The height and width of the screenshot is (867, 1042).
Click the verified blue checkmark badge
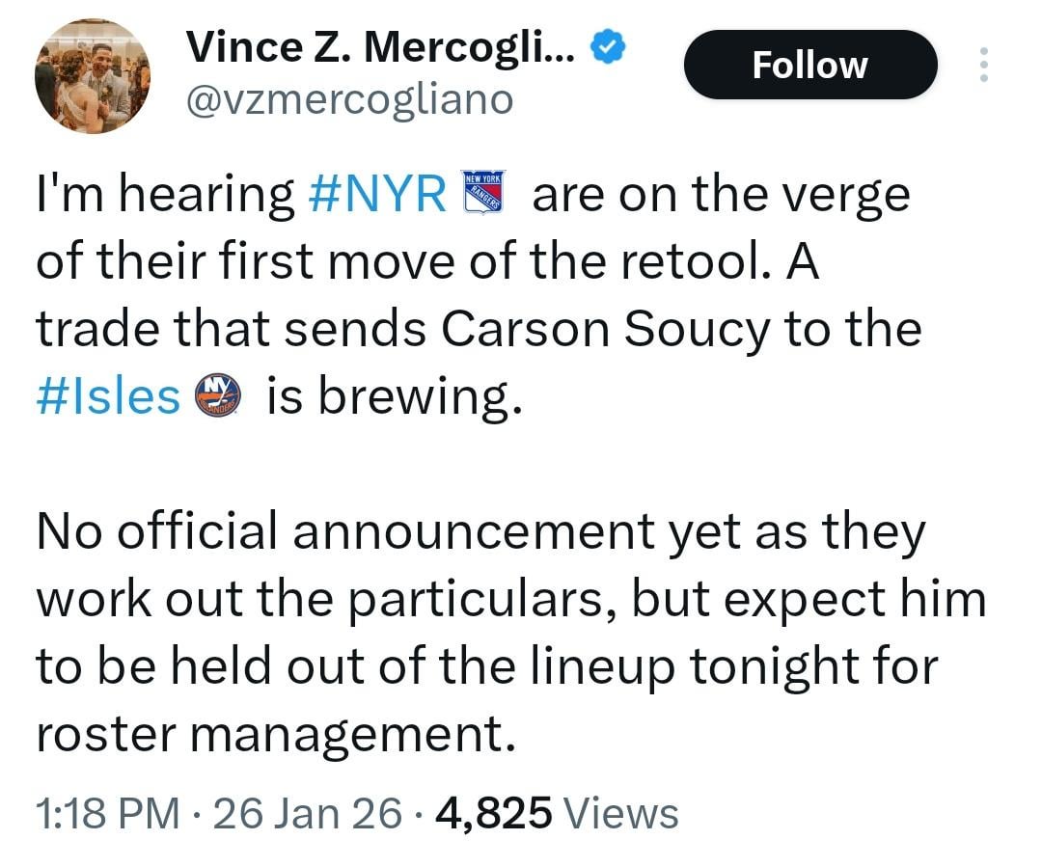607,44
